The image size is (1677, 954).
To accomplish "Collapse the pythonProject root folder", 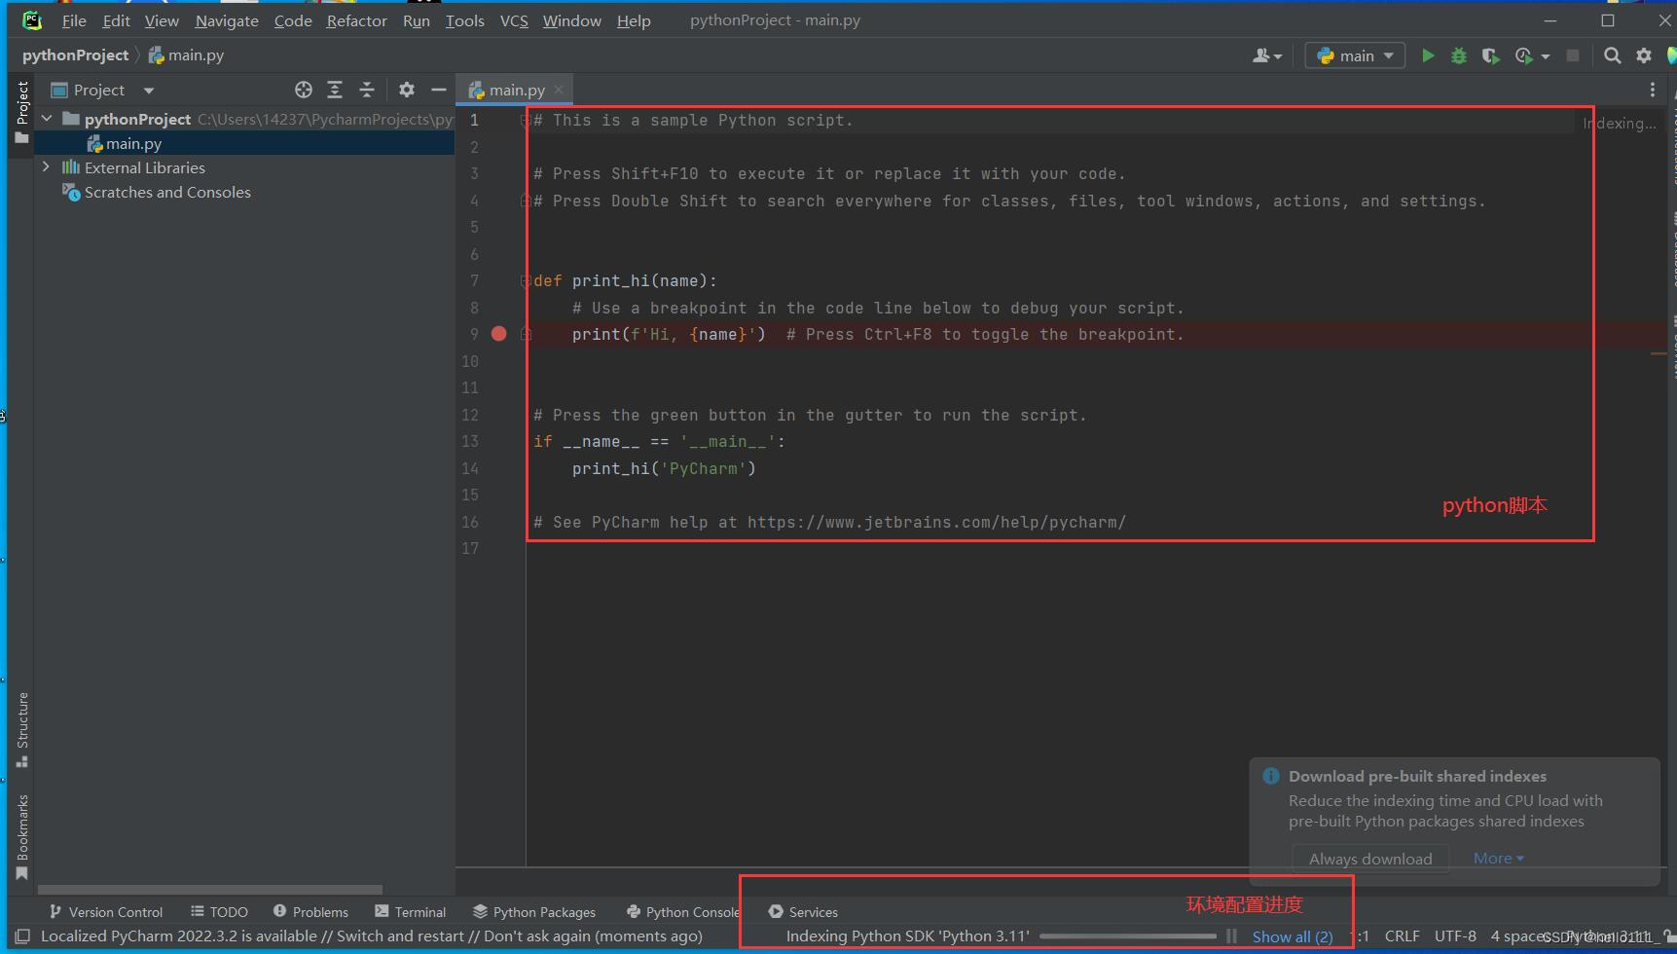I will [x=46, y=119].
